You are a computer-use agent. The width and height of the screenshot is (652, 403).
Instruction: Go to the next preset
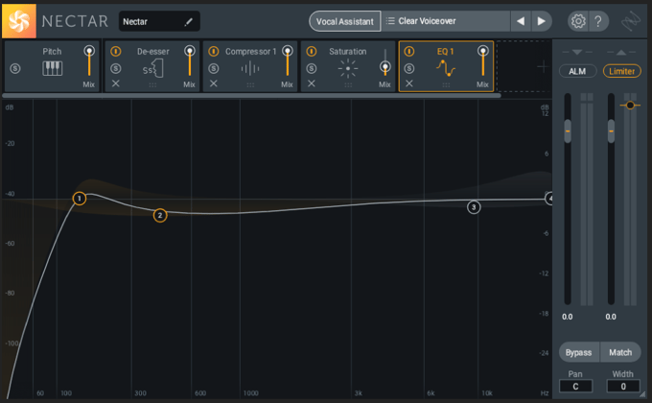click(x=541, y=21)
